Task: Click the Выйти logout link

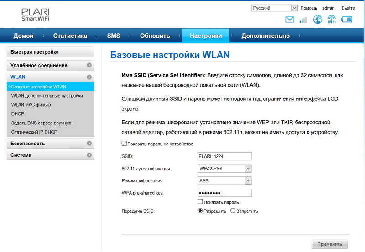Action: (348, 8)
